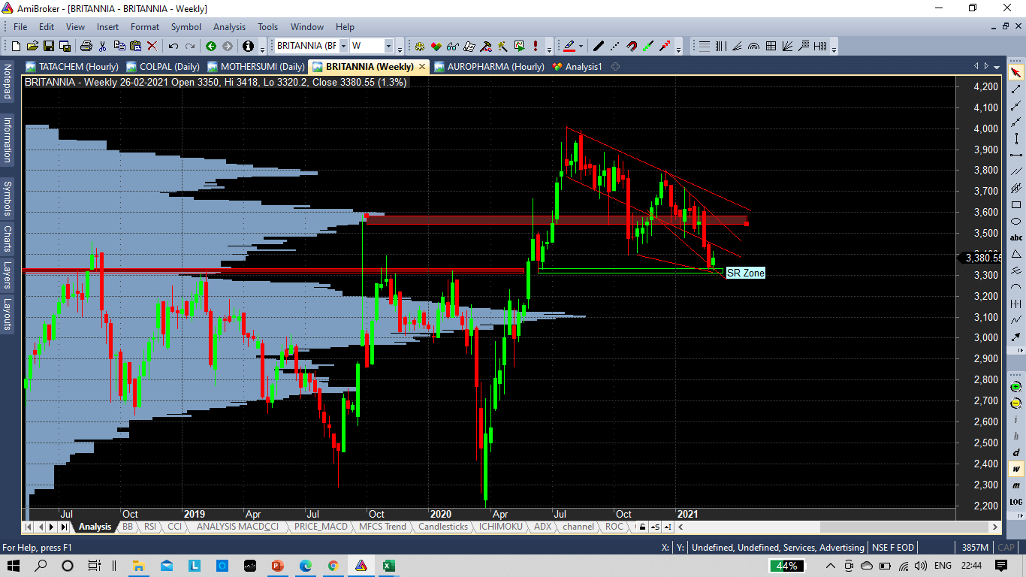
Task: Select the ellipse drawing tool
Action: pyautogui.click(x=1016, y=221)
